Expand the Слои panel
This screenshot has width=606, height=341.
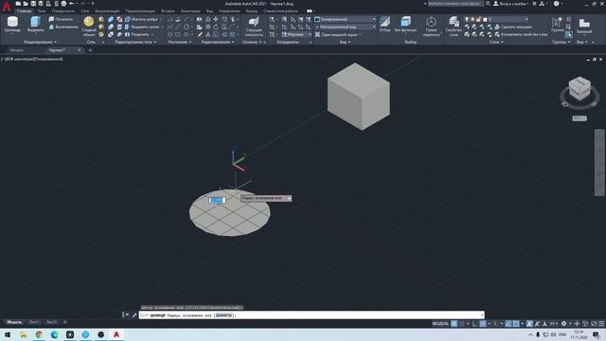[496, 42]
